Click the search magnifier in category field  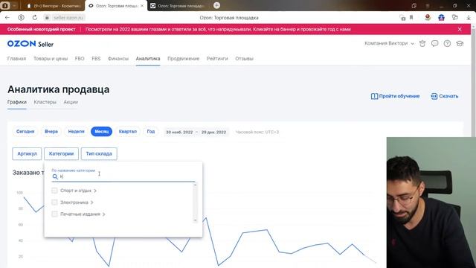click(55, 176)
